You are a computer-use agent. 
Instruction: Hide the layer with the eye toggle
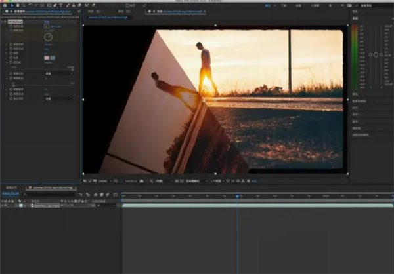click(x=2, y=206)
